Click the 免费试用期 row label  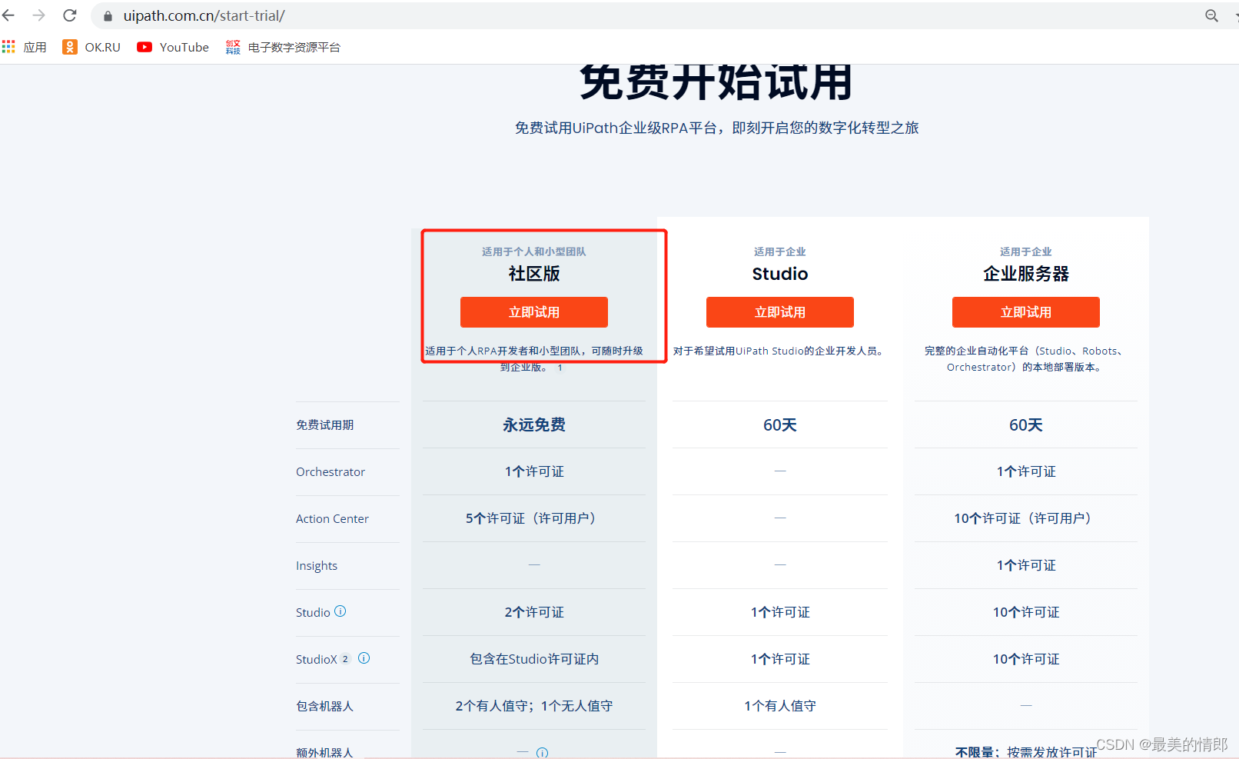tap(325, 425)
